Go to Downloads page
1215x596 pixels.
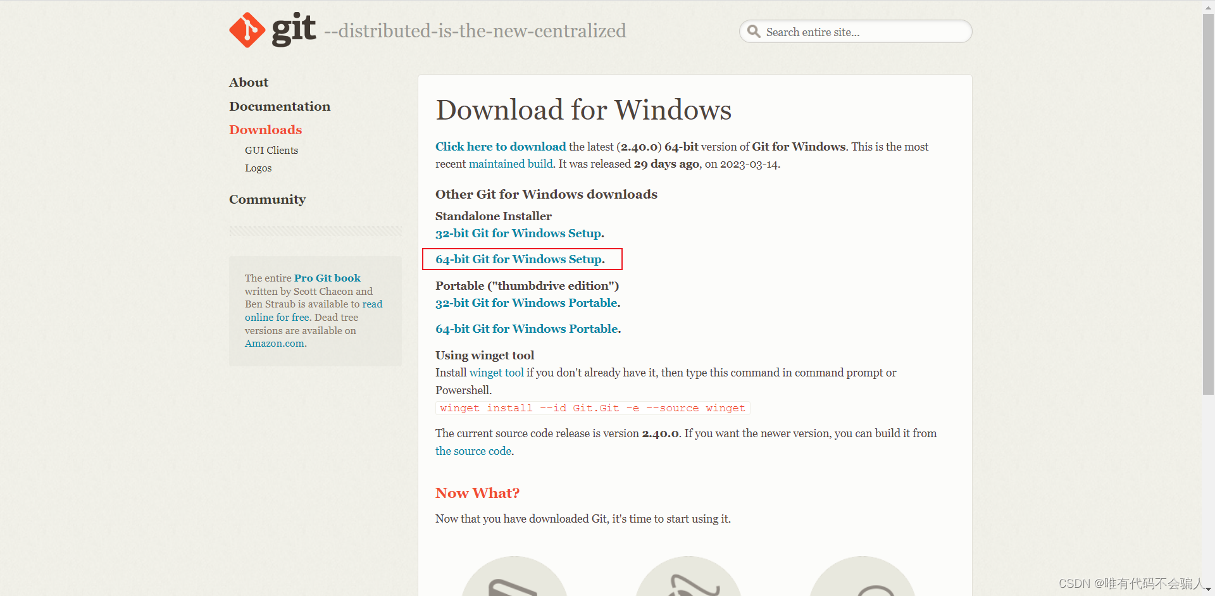265,130
